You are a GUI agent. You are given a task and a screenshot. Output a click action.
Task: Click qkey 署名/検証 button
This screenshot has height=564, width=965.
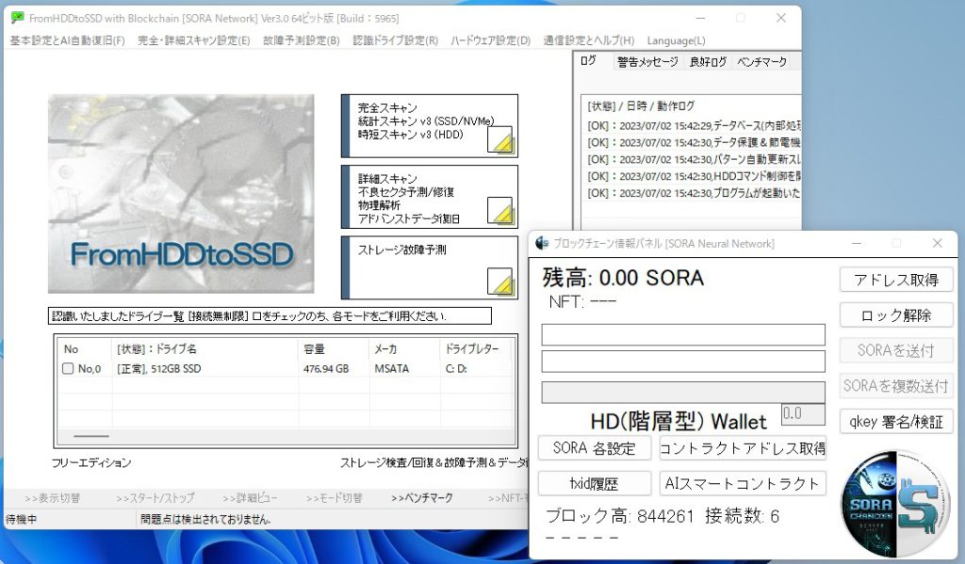click(896, 421)
